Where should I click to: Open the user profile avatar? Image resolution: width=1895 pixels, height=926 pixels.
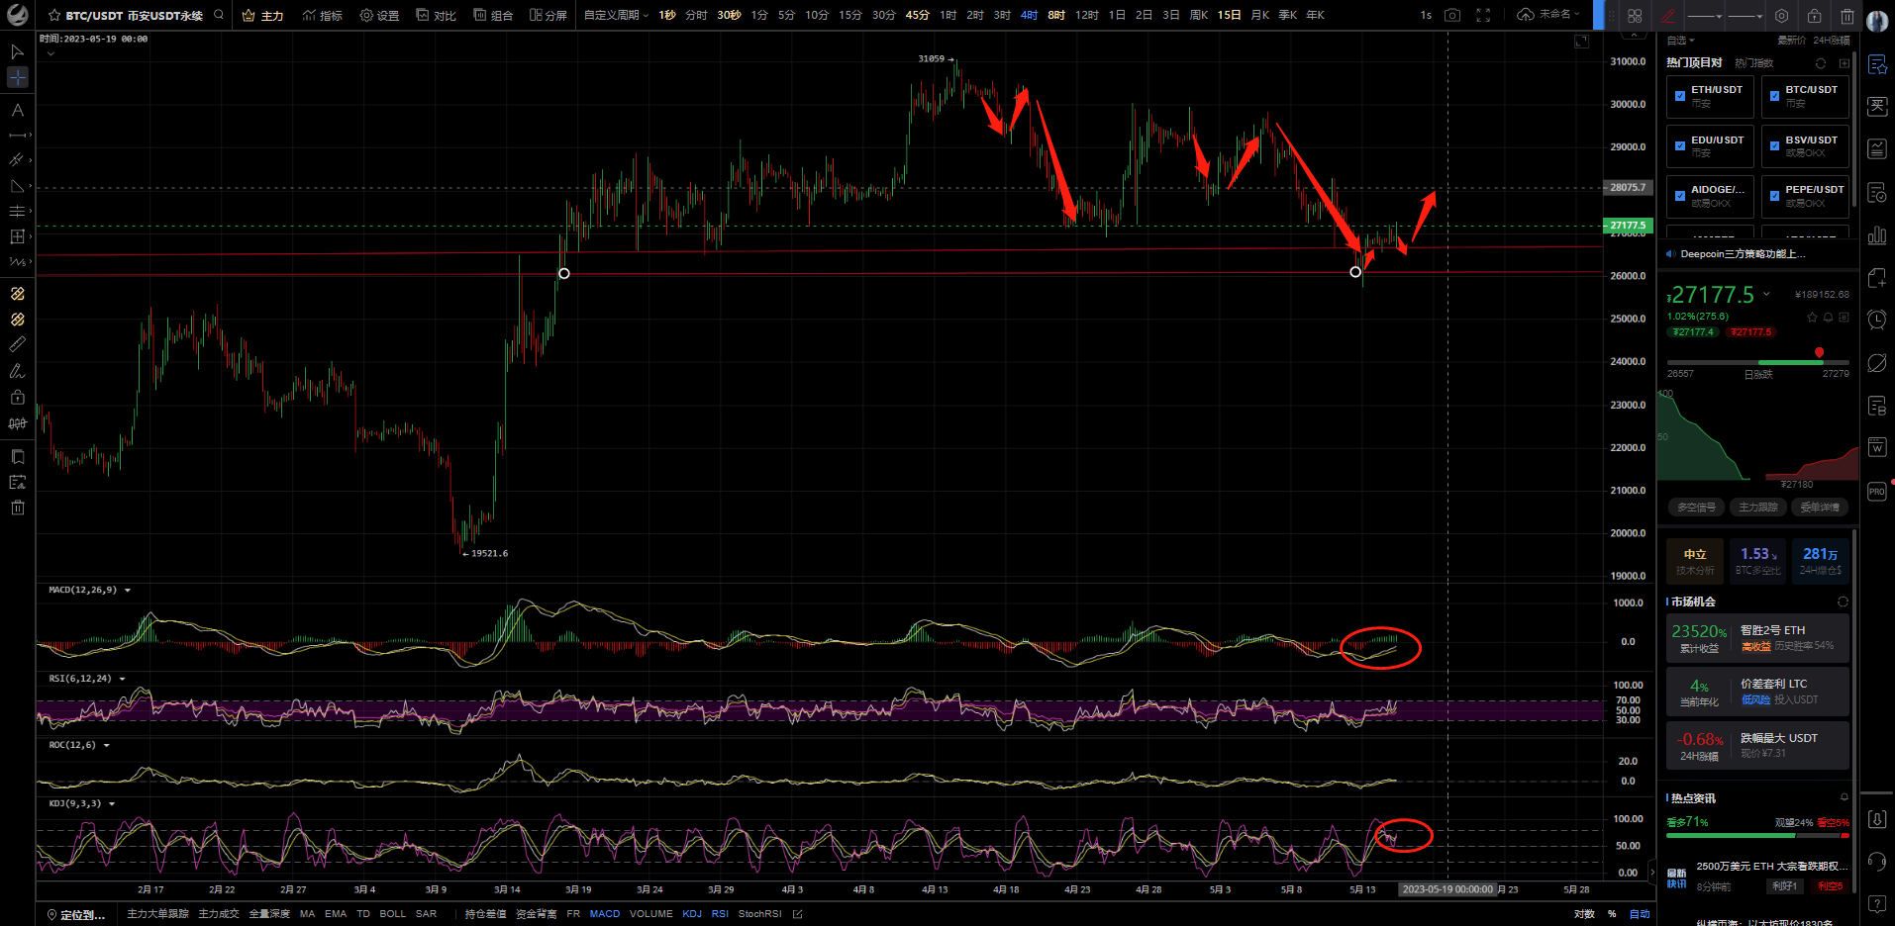coord(1877,21)
